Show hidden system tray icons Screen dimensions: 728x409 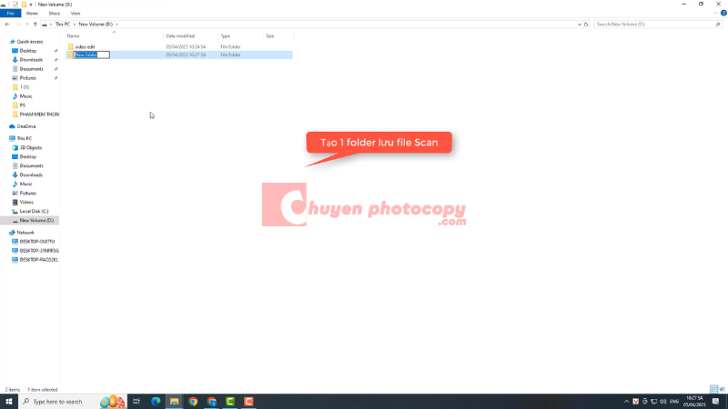[x=626, y=402]
